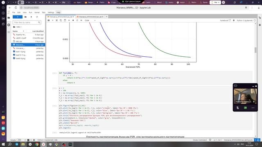Open Windows Start menu
Screen dimensions: 262x147
click(x=3, y=144)
